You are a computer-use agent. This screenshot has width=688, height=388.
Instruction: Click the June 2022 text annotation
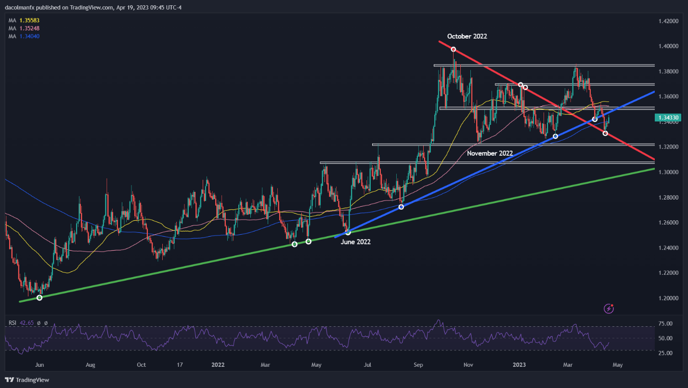(x=355, y=242)
